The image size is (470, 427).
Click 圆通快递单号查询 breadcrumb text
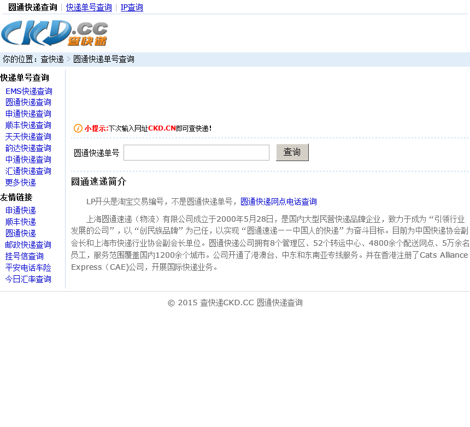click(x=104, y=60)
